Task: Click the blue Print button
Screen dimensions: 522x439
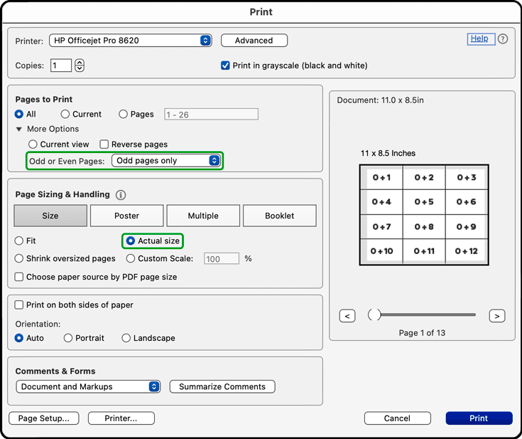Action: (479, 418)
